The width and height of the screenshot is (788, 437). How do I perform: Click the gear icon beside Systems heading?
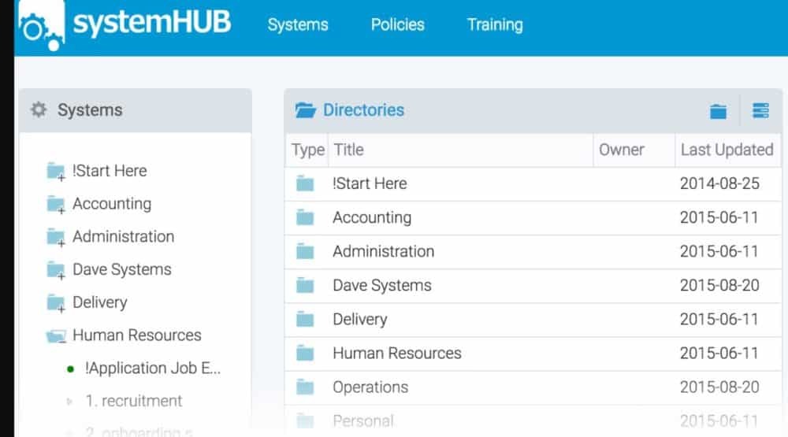point(39,110)
